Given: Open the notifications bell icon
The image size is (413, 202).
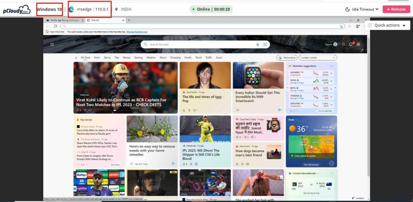Looking at the screenshot, I should [x=351, y=44].
